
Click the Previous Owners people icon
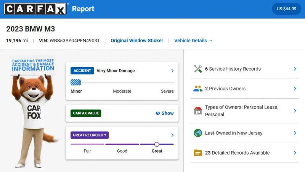(198, 89)
